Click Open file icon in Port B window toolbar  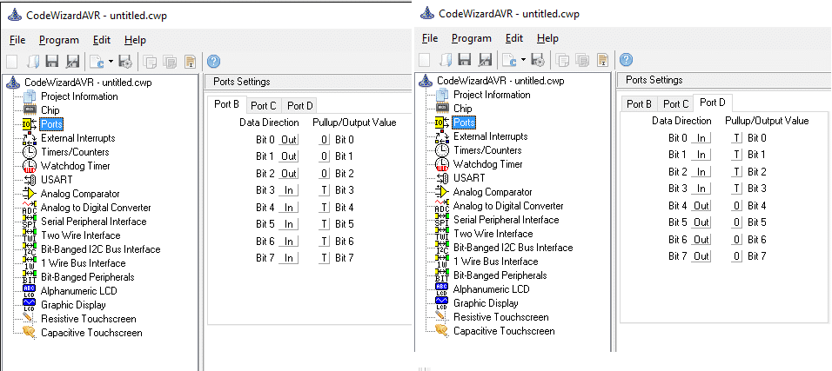[33, 62]
